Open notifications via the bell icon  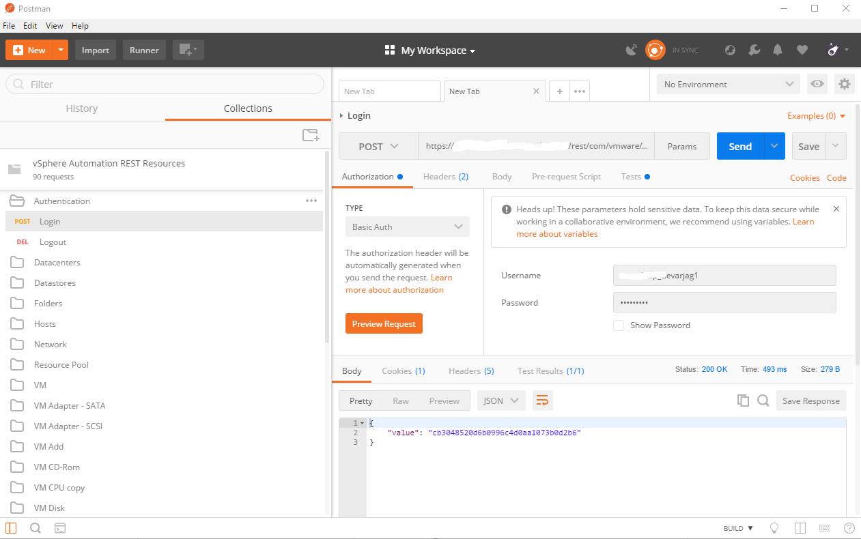tap(777, 50)
